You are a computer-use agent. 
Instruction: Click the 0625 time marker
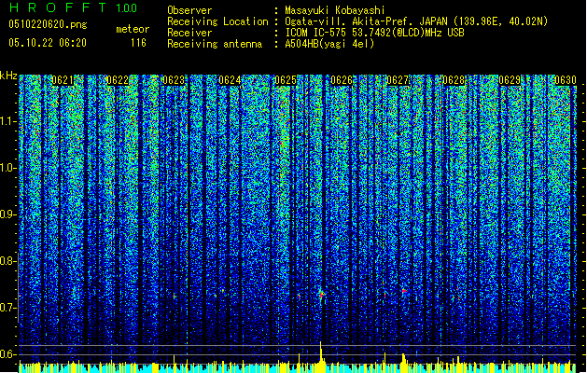[286, 80]
